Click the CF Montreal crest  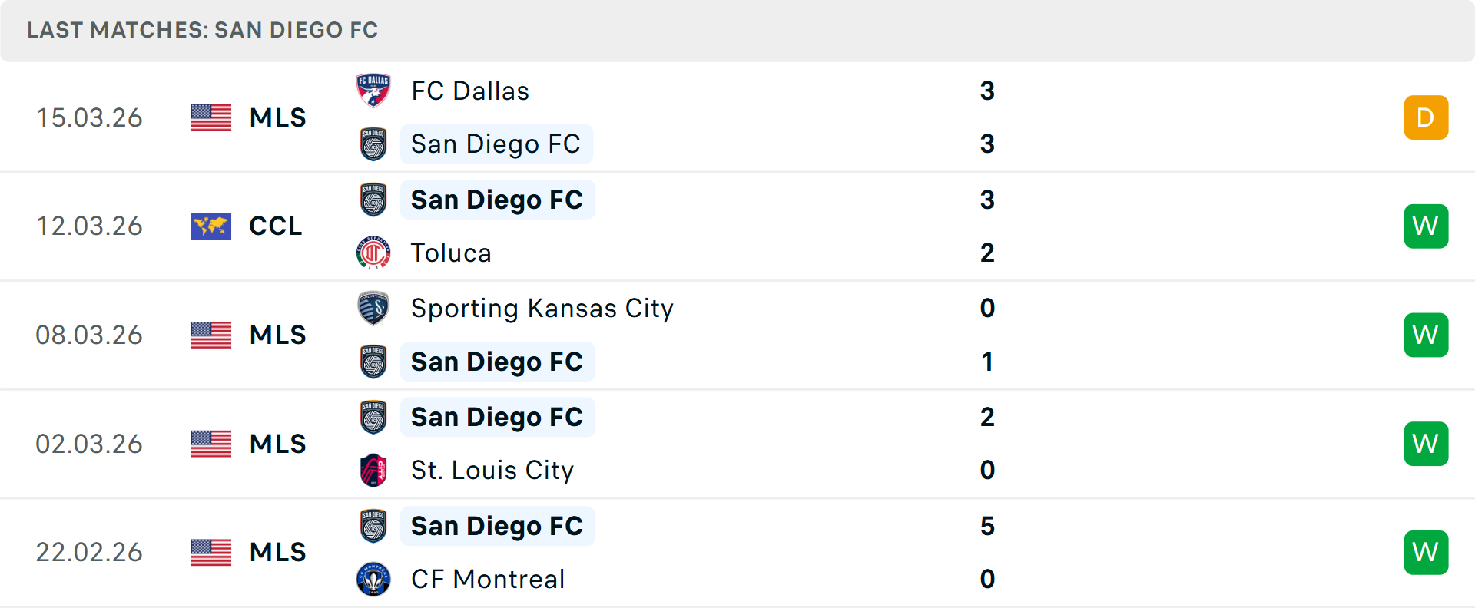click(373, 579)
